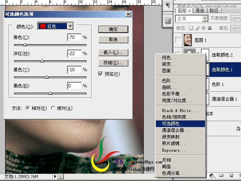Open the Layer Comps panel icon
The height and width of the screenshot is (181, 241).
point(168,21)
